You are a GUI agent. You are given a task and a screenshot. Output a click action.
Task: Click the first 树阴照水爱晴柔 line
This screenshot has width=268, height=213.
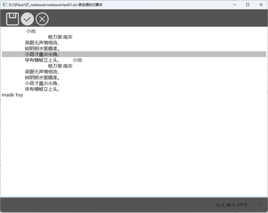tap(42, 49)
